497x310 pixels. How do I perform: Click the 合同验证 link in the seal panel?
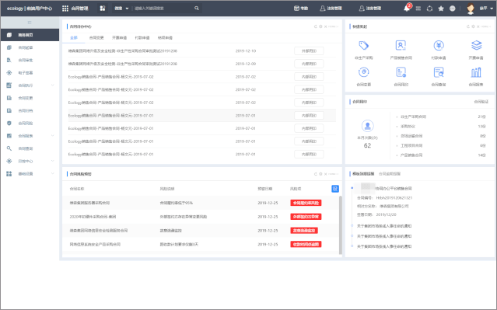click(x=481, y=102)
